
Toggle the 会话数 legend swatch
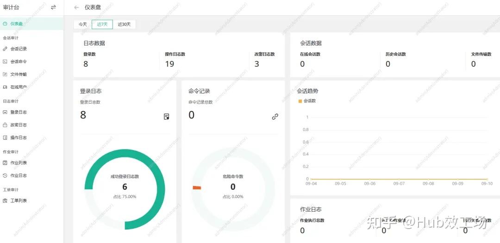(x=300, y=101)
